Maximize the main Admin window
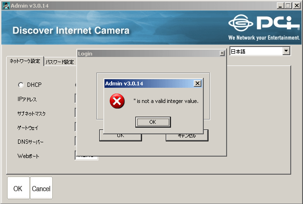Screen dimensions: 303x204 tap(288, 6)
